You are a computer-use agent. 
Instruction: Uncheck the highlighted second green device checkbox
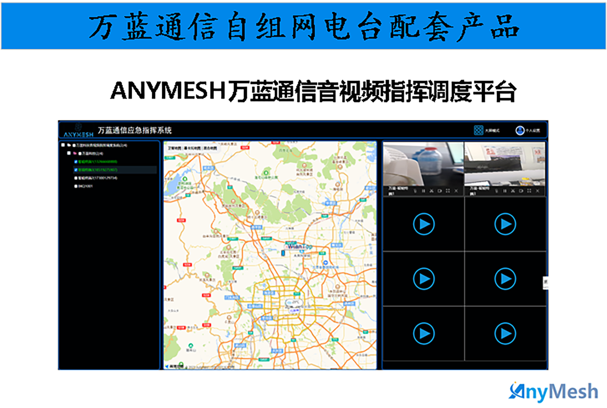point(76,170)
